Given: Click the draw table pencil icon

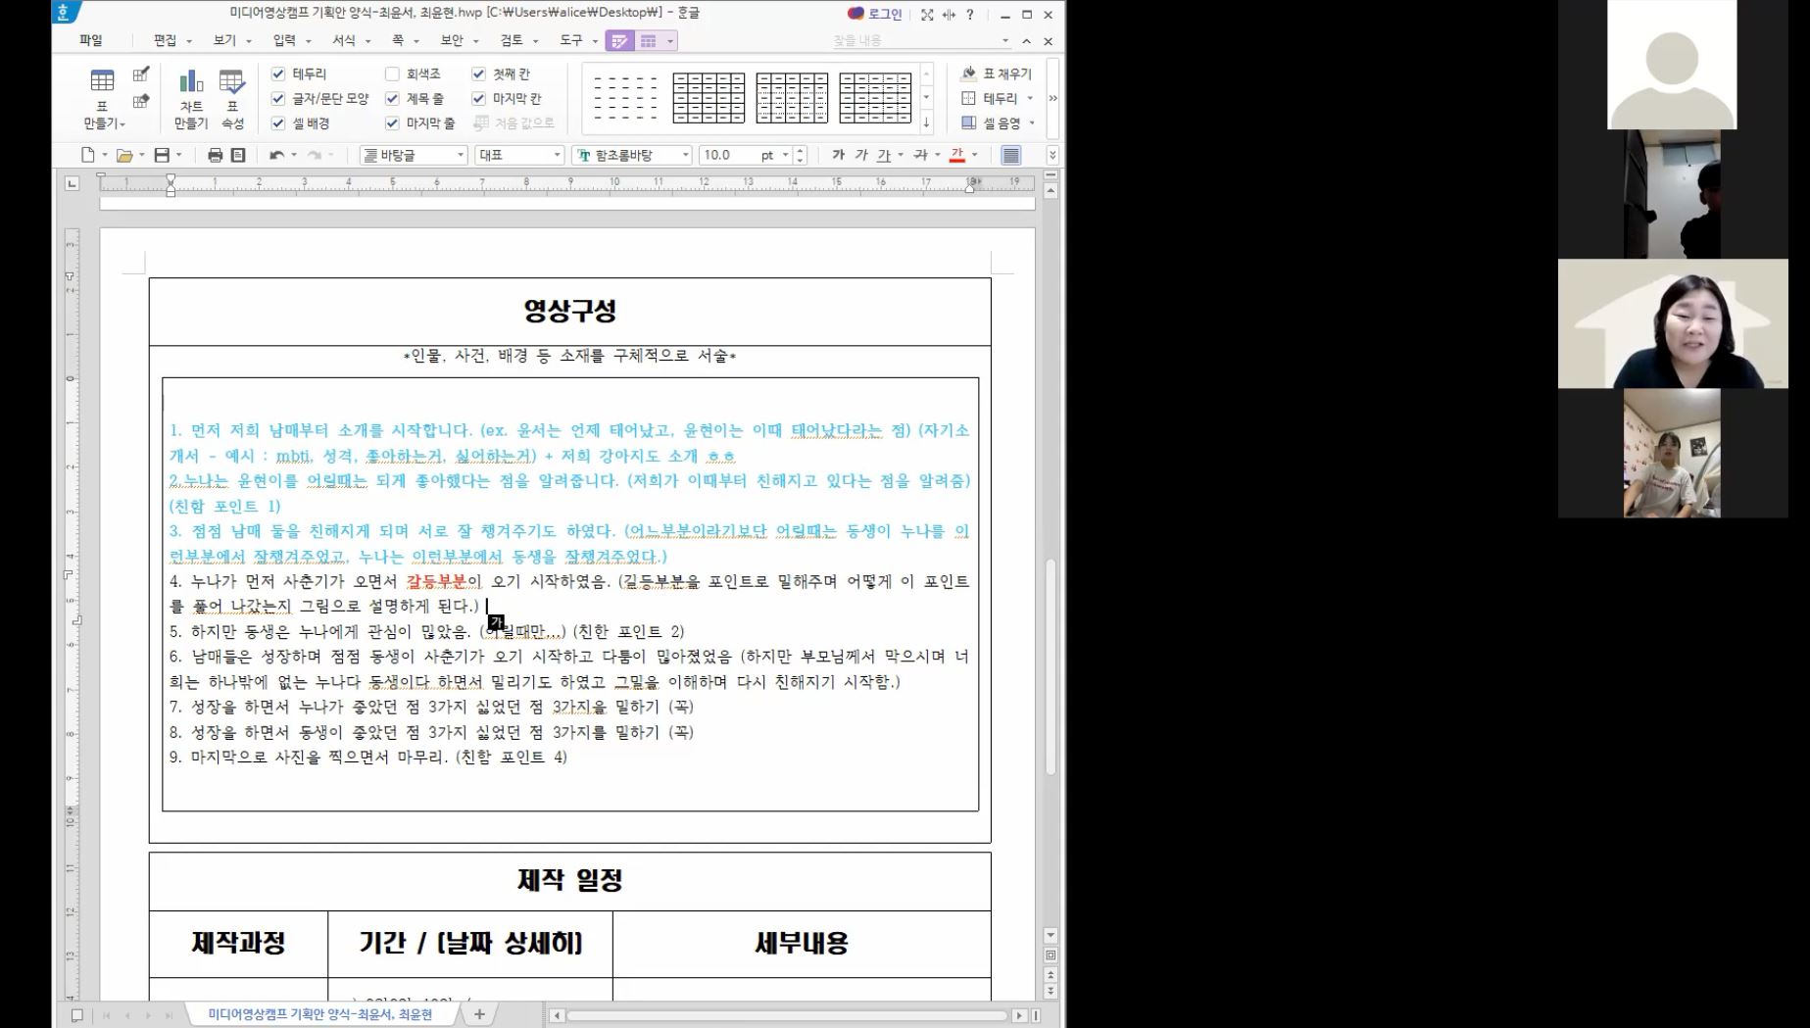Looking at the screenshot, I should coord(141,74).
